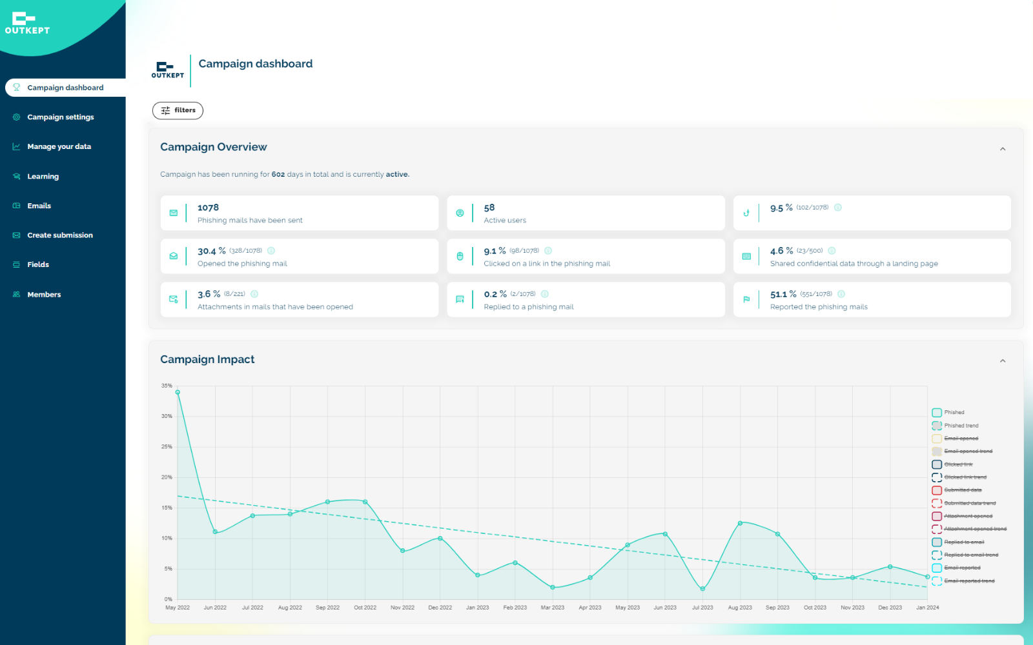Viewport: 1033px width, 645px height.
Task: Enable the Clicked link legend series
Action: [952, 464]
